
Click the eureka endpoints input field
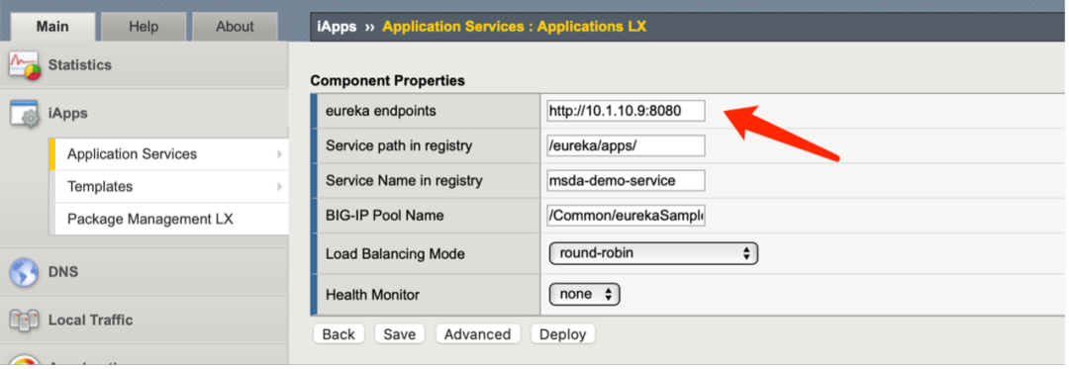pos(626,111)
